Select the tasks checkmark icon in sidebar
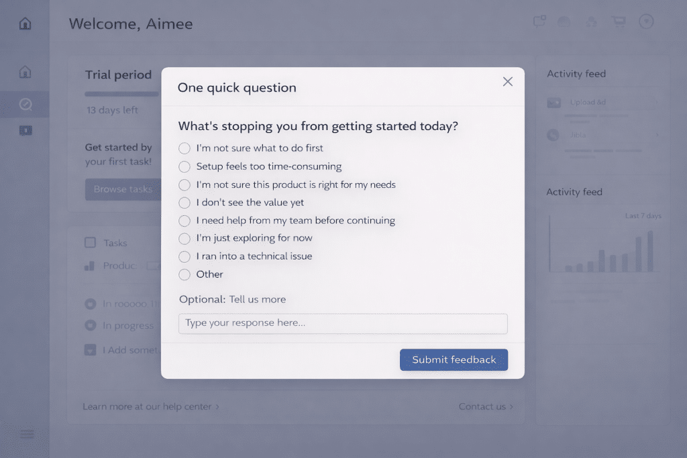Image resolution: width=687 pixels, height=458 pixels. (24, 104)
